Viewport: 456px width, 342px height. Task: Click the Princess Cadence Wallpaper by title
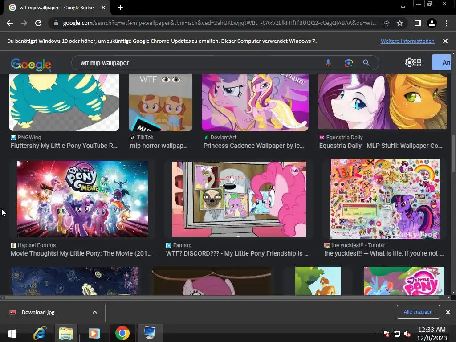tap(253, 146)
